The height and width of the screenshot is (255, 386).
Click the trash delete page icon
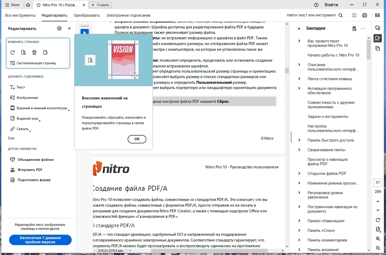pos(34,52)
